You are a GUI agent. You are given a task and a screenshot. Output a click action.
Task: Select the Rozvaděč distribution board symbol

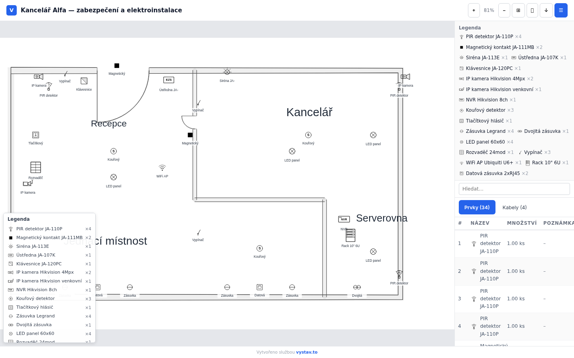(36, 167)
